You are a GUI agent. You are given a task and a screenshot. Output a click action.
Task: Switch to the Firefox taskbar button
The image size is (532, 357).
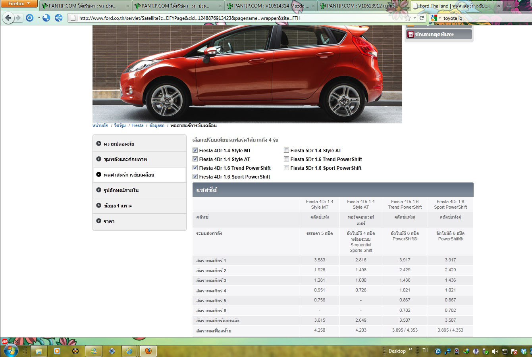point(148,351)
